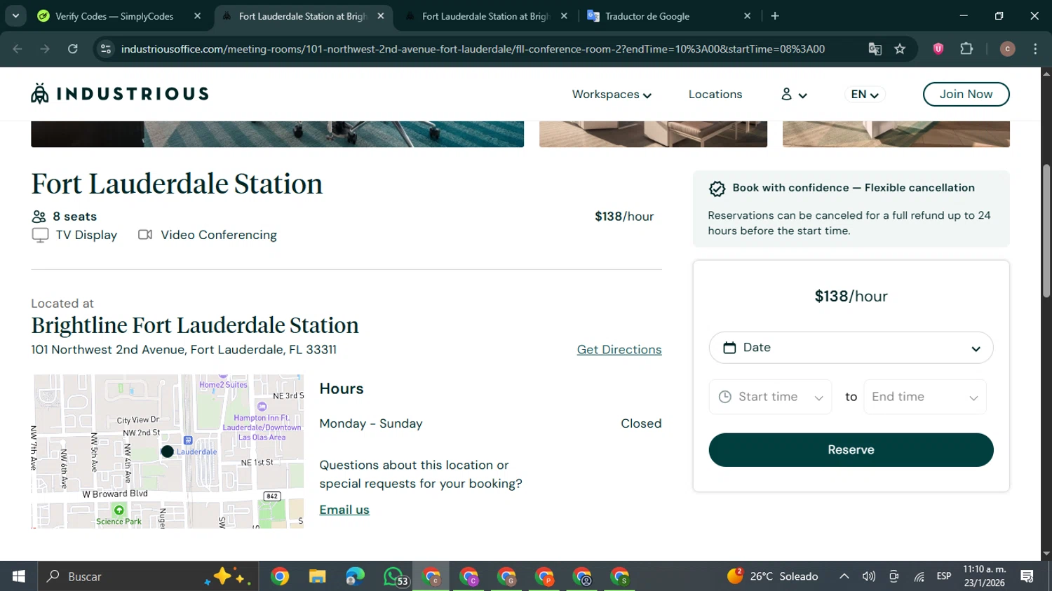Open the Date picker dropdown
The image size is (1052, 591).
coord(851,348)
